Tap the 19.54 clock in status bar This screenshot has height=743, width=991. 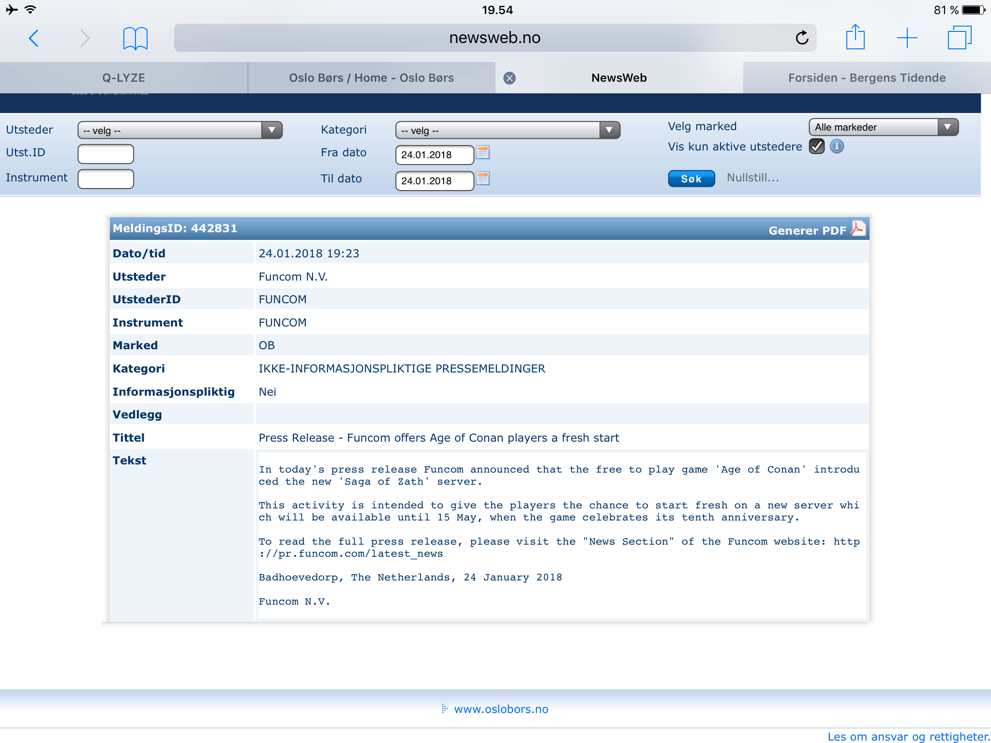(497, 10)
